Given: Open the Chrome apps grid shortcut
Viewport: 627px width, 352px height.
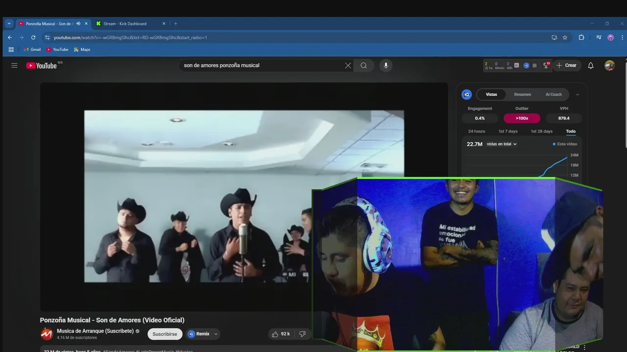Looking at the screenshot, I should (11, 49).
